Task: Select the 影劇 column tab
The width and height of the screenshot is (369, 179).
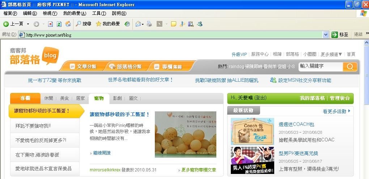Action: [118, 98]
